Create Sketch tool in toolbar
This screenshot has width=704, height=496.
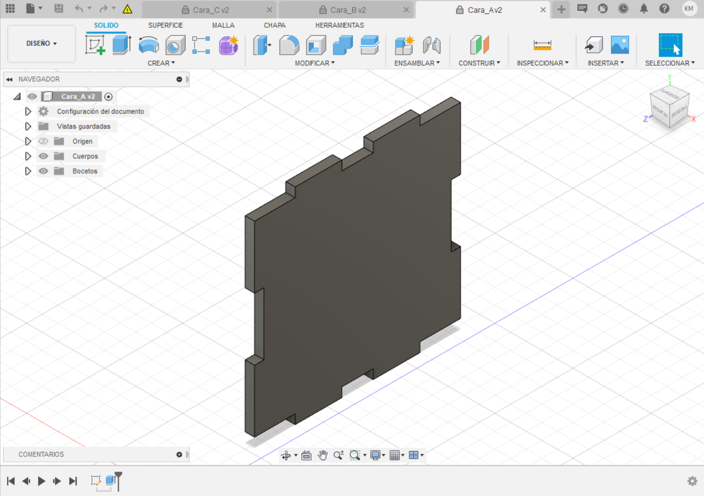pos(95,45)
